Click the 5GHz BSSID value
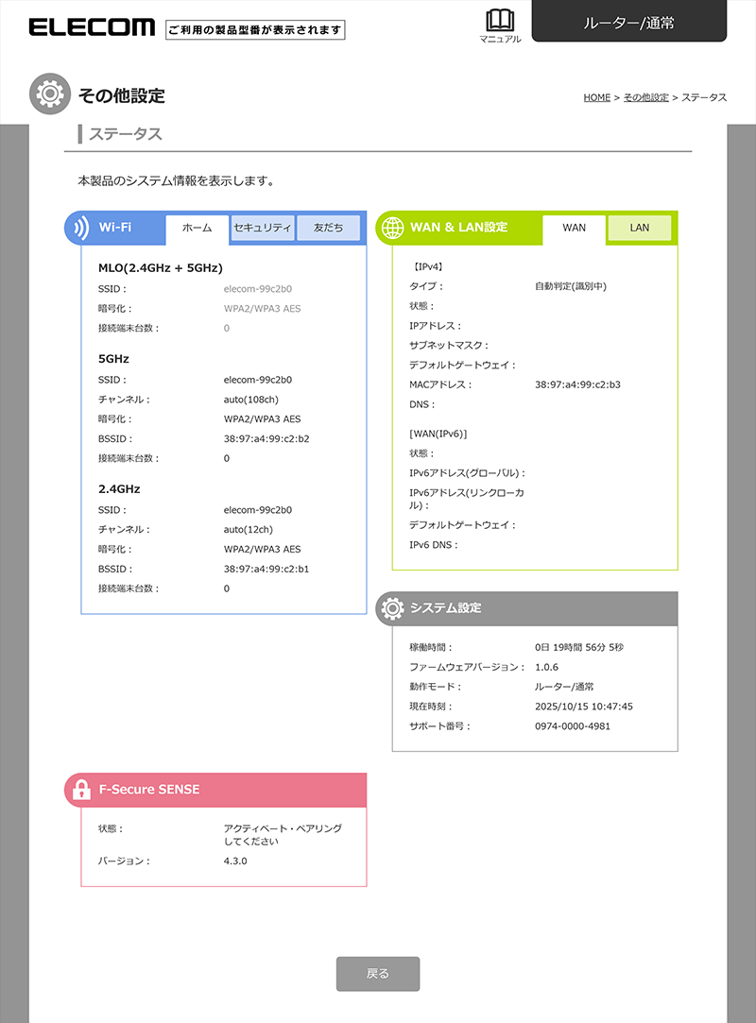The image size is (756, 1023). [266, 438]
